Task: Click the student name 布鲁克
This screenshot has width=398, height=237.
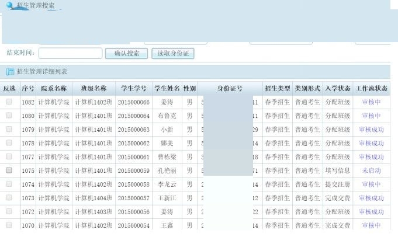Action: (x=167, y=116)
